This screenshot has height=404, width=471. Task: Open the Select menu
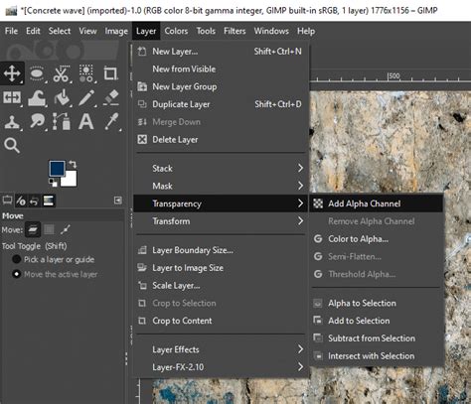tap(60, 31)
